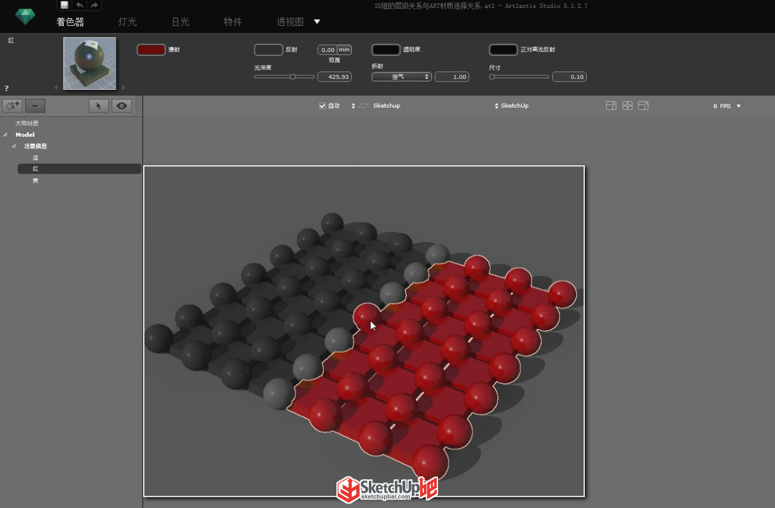Screen dimensions: 775x508
Task: Open the 正对高光反射 color swatch
Action: tap(503, 50)
